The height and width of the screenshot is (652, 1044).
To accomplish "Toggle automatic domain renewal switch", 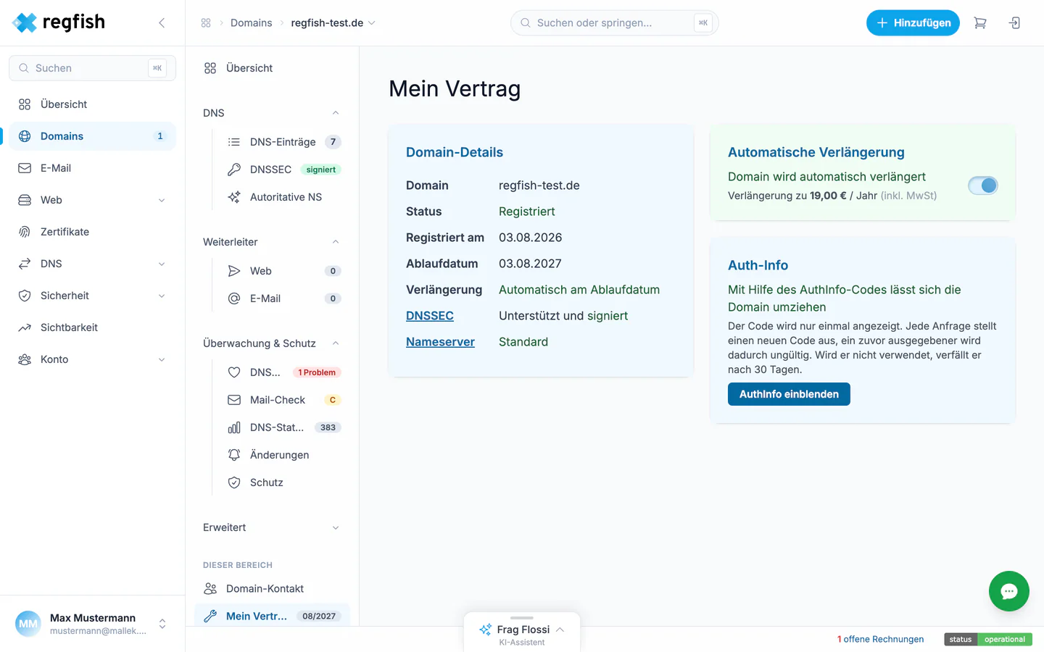I will coord(983,185).
